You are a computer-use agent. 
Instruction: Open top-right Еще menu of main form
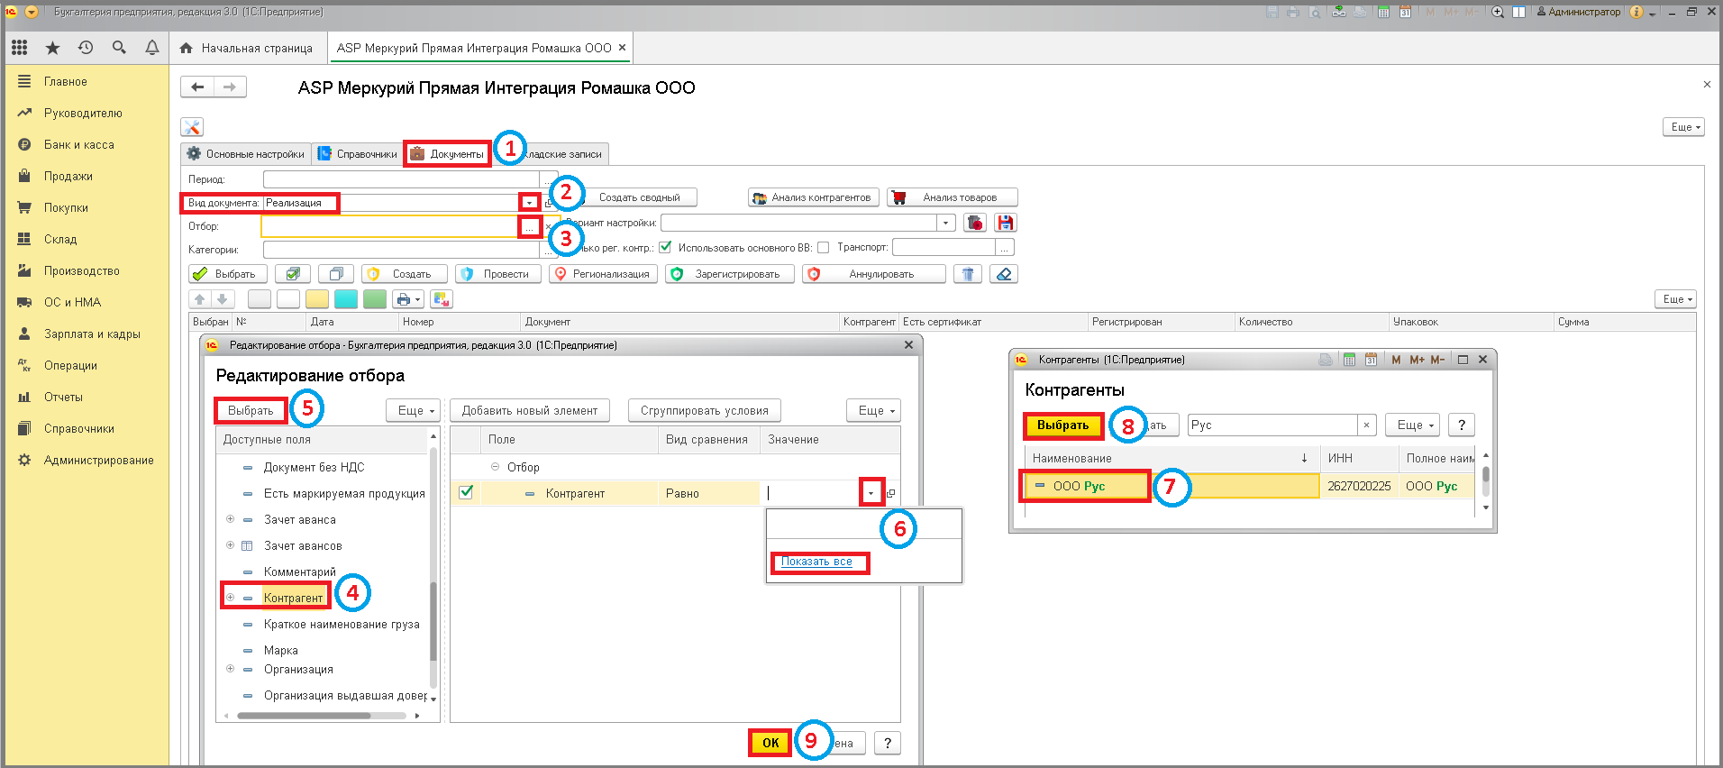tap(1682, 127)
